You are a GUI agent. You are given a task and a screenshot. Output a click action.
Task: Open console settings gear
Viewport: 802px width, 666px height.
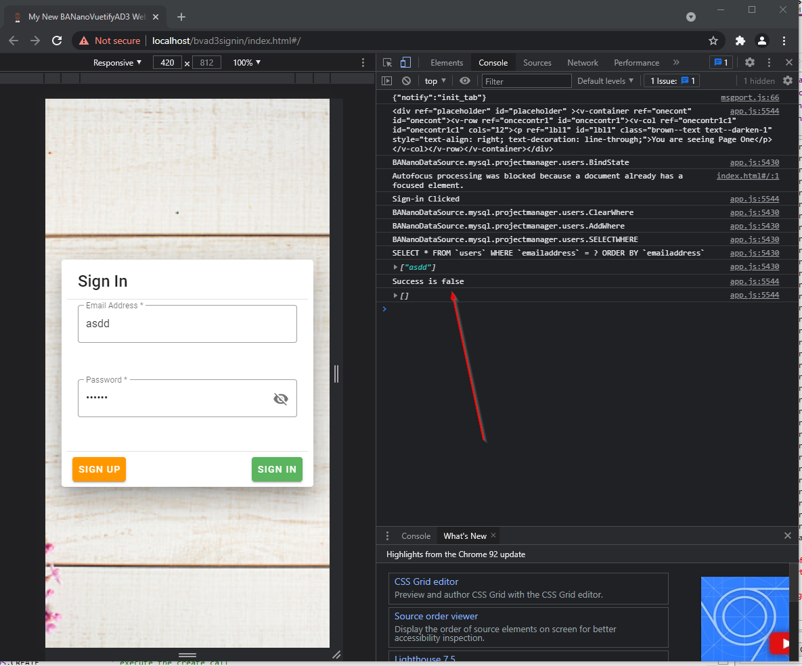pyautogui.click(x=788, y=80)
